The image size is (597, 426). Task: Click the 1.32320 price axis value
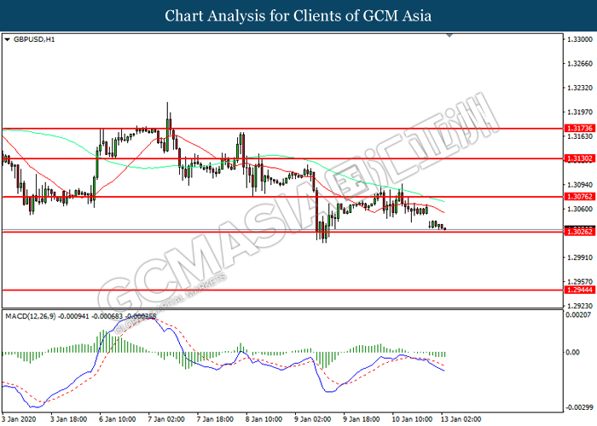580,88
